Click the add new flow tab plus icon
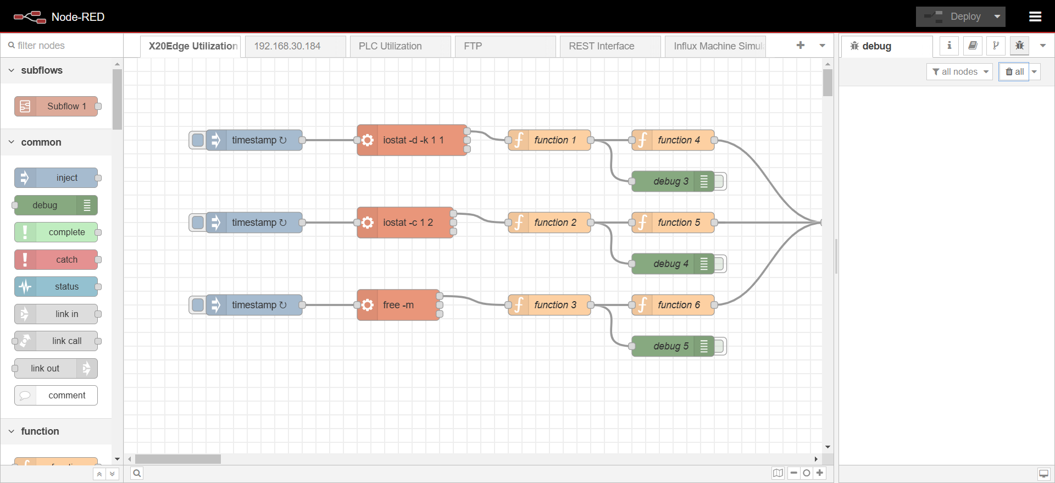 [x=800, y=46]
